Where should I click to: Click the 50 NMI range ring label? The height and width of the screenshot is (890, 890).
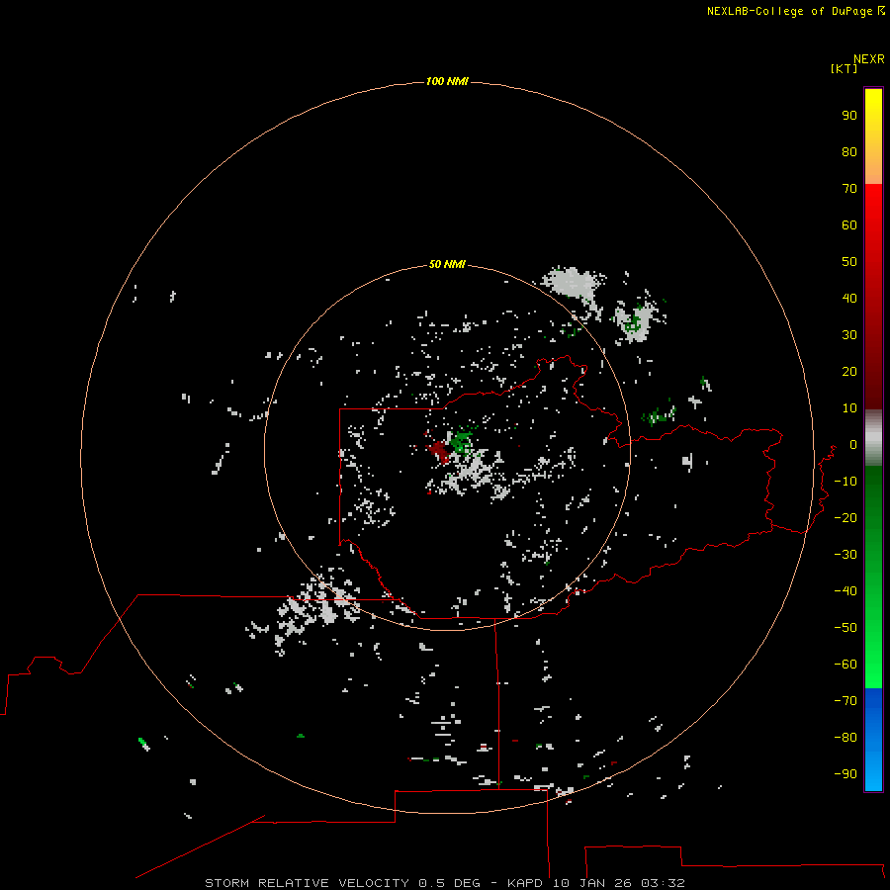pyautogui.click(x=447, y=264)
